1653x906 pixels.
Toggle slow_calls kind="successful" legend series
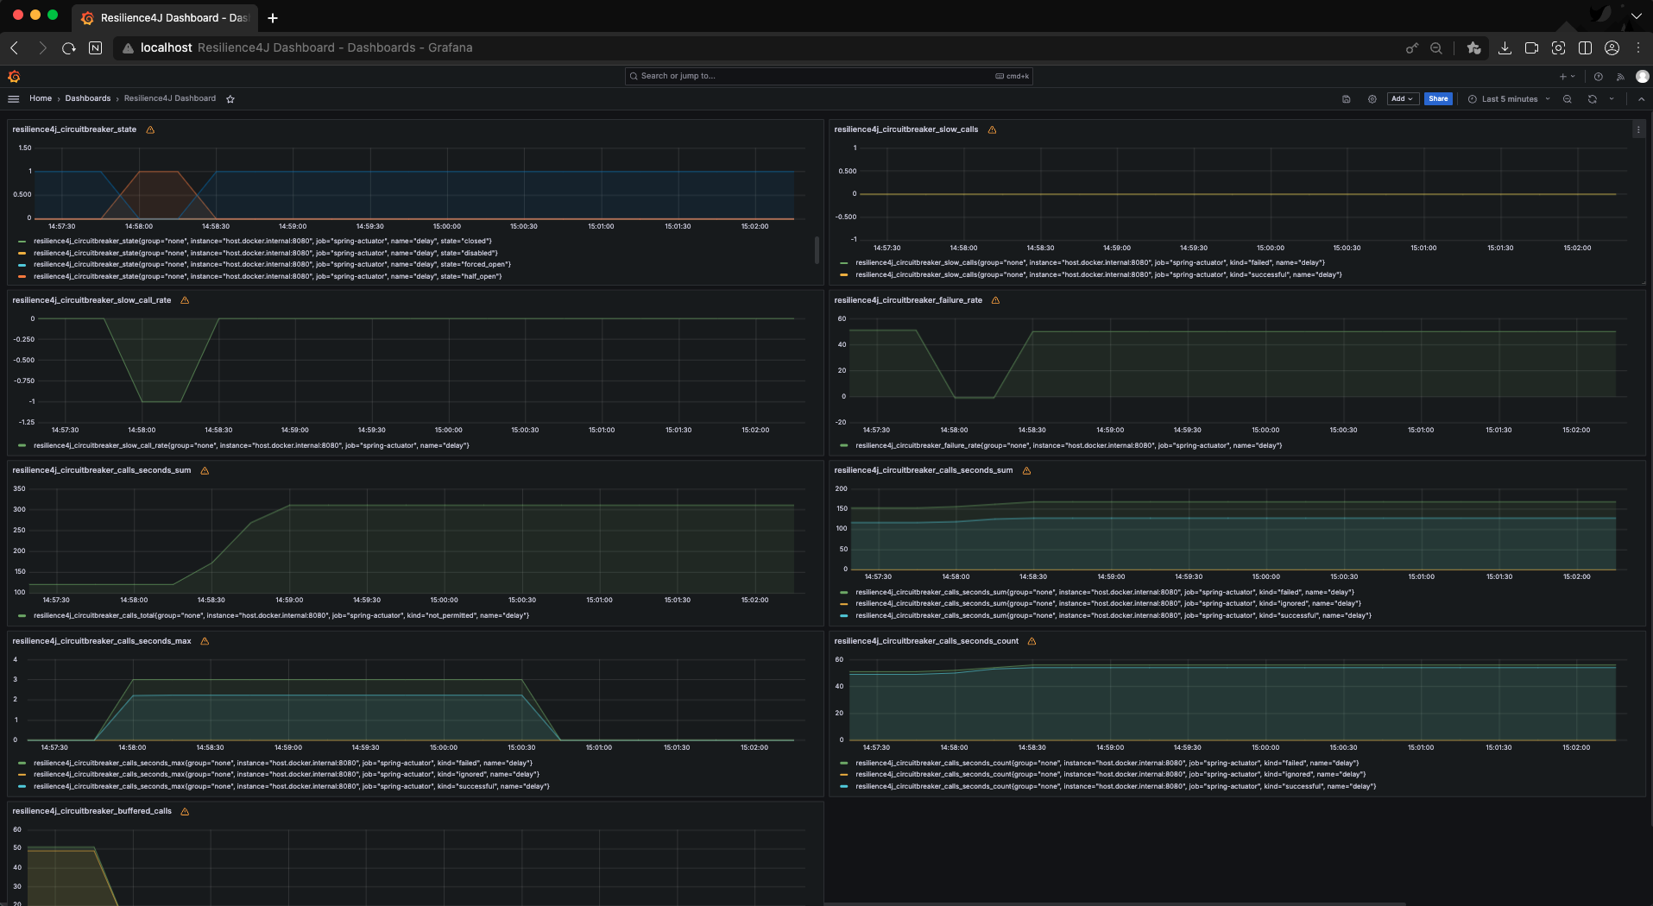(x=1098, y=274)
